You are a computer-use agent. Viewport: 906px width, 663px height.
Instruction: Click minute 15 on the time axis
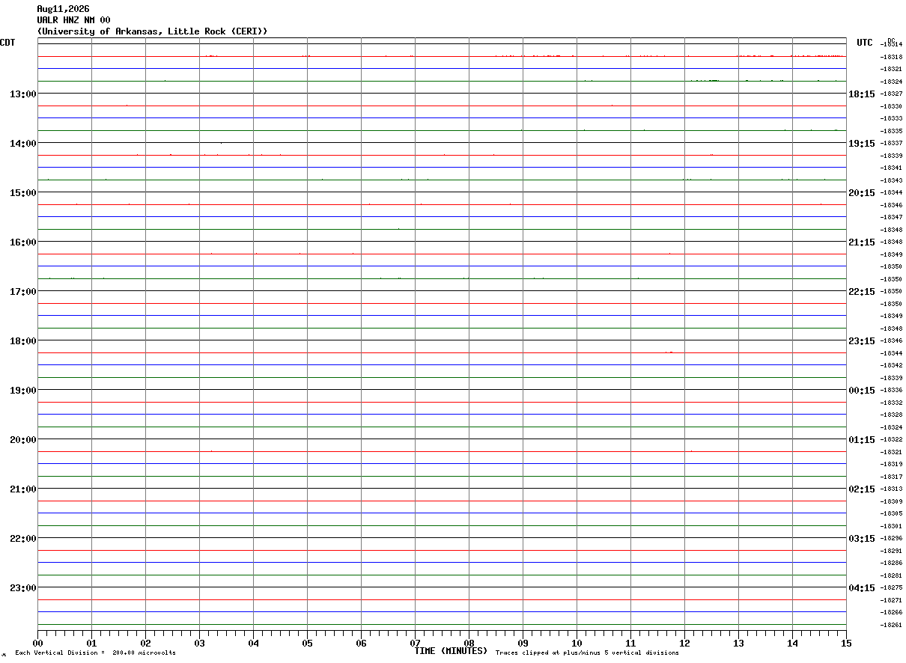tap(846, 643)
